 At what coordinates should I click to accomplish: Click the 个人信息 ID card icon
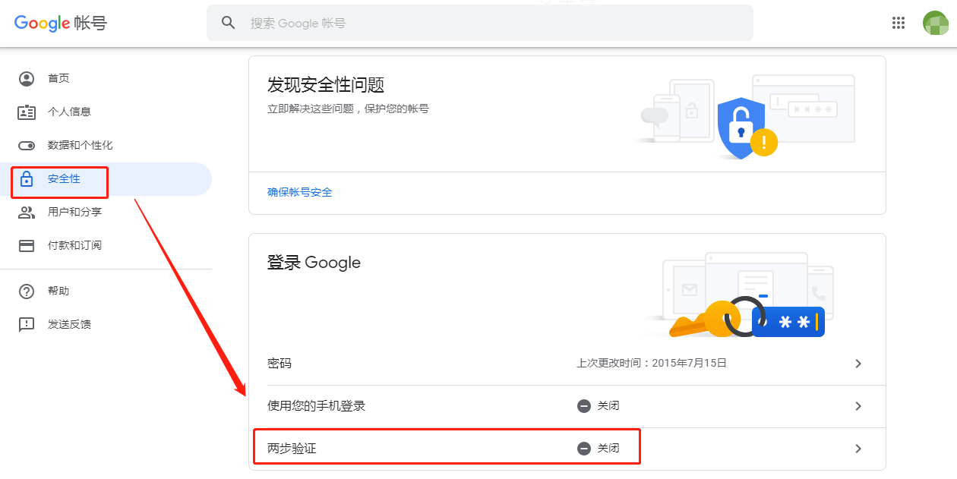[x=27, y=112]
